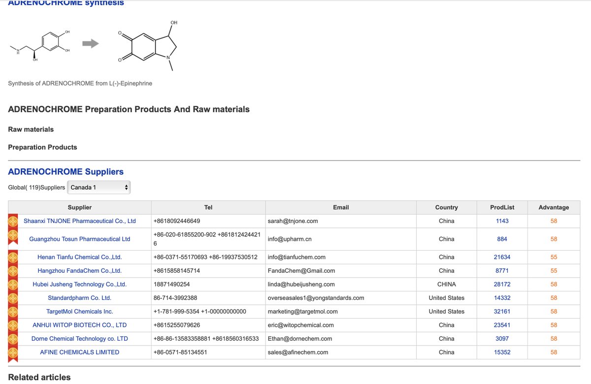Open product list 32161 for TargetMol
The image size is (591, 384).
pyautogui.click(x=502, y=312)
